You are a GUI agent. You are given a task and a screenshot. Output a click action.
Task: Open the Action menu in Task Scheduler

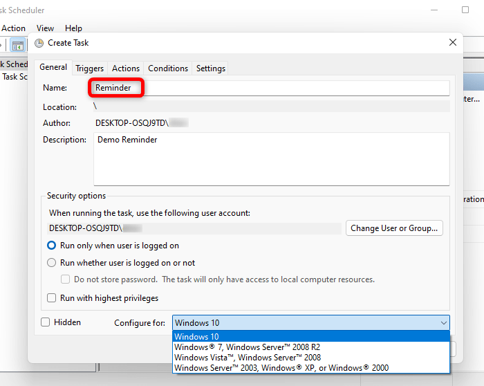pyautogui.click(x=13, y=28)
